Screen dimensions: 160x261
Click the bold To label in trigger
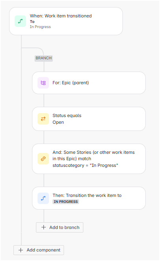tap(32, 22)
